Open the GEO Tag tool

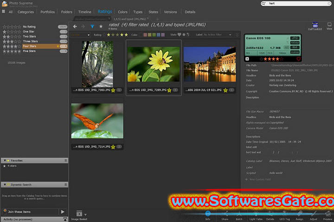pos(284,216)
